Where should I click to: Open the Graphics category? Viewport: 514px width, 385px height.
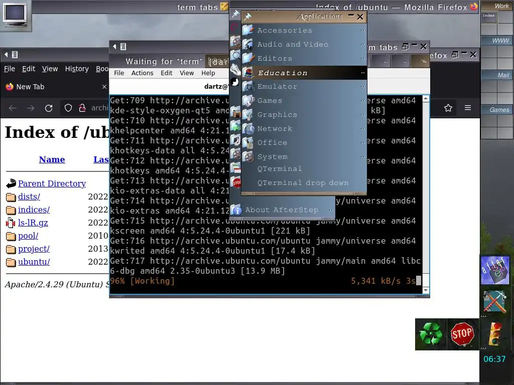[304, 115]
